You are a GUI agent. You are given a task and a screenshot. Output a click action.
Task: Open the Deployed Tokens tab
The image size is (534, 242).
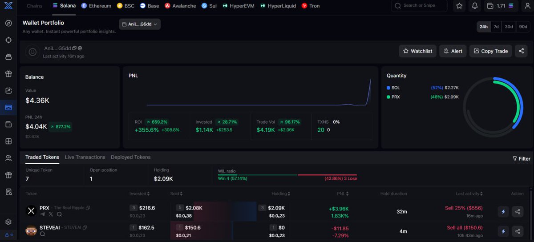pos(131,157)
